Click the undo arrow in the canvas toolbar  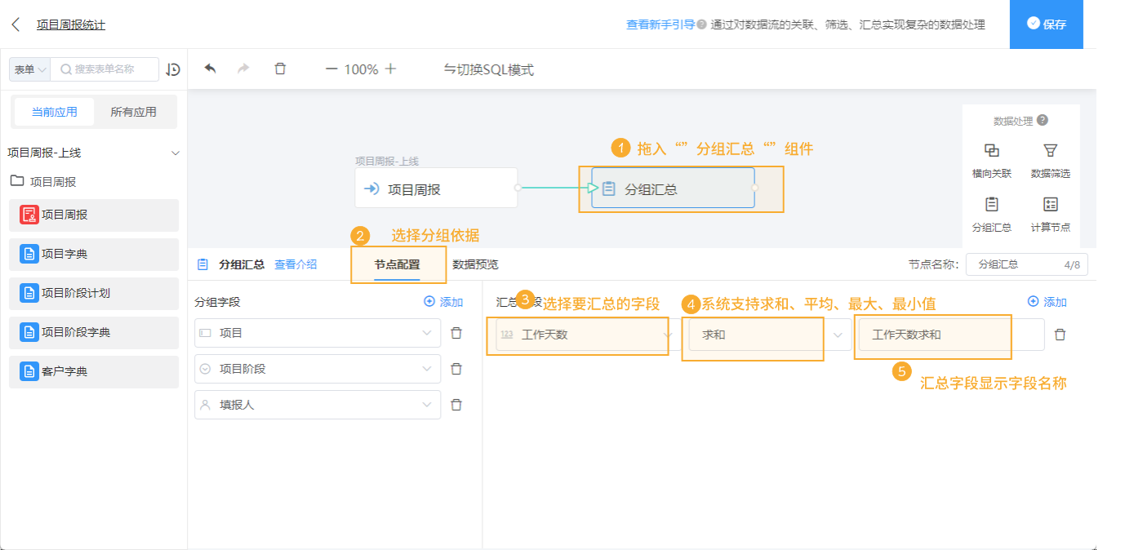(210, 69)
